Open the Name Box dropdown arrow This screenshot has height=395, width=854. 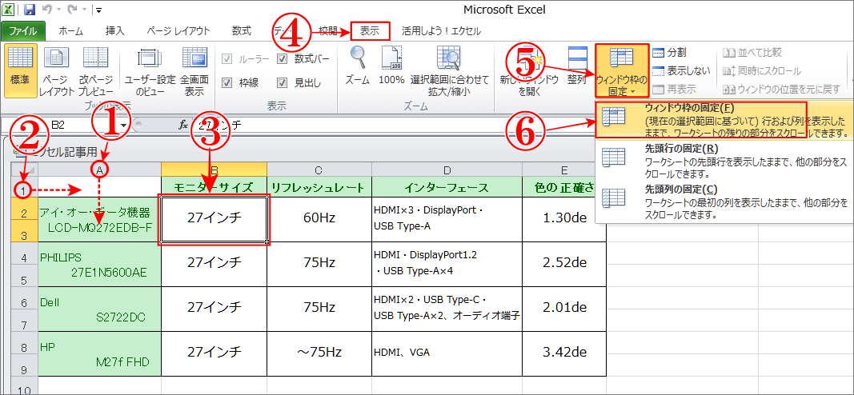point(124,126)
